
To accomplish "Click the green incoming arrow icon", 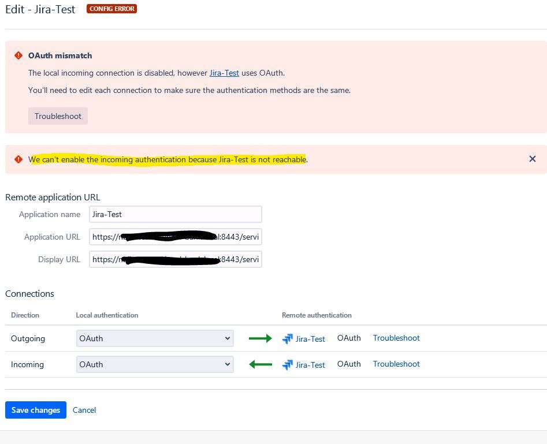I will 261,364.
